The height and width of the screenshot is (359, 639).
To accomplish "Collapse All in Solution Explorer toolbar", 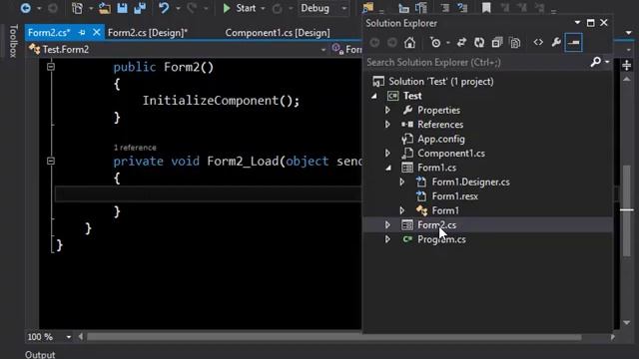I will click(497, 42).
